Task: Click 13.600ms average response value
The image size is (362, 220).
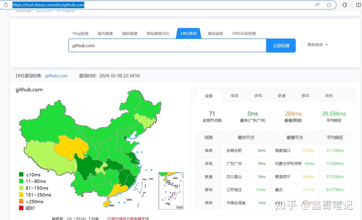Action: click(x=335, y=163)
